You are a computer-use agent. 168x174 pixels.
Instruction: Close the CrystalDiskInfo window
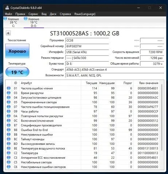click(160, 8)
